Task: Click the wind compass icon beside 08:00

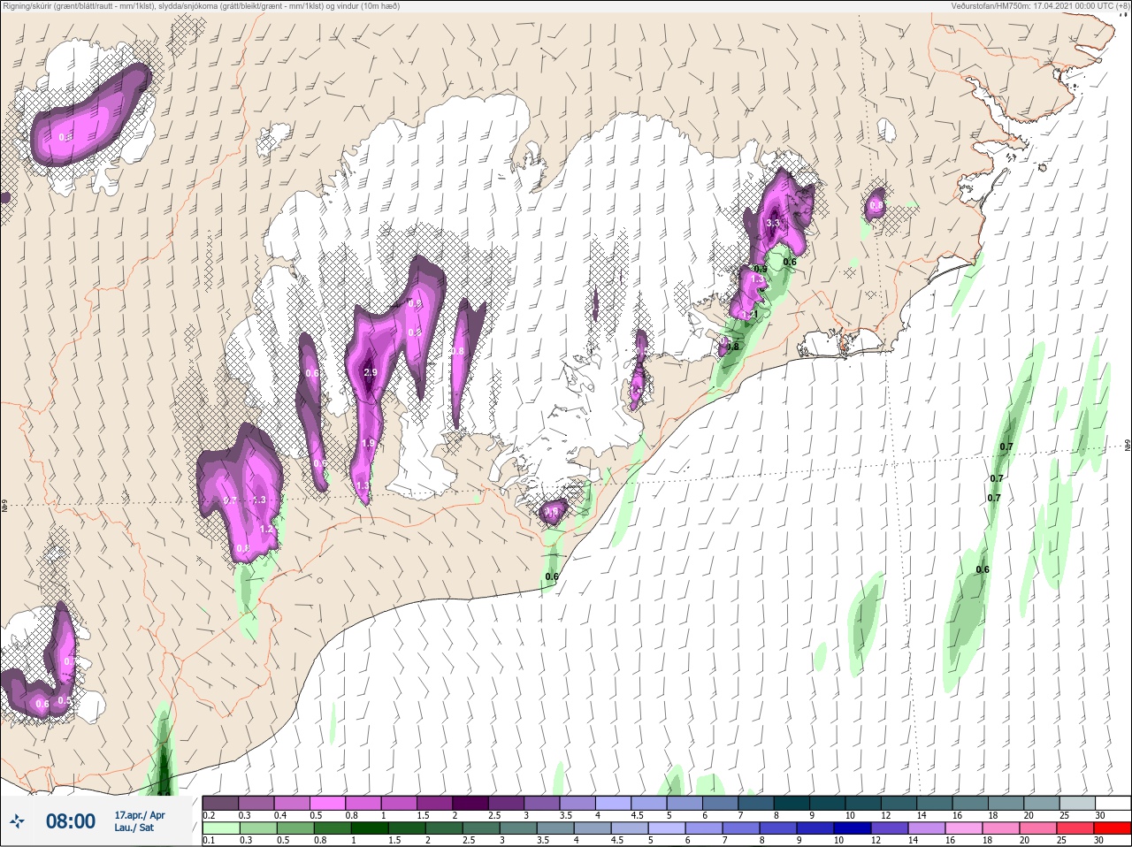Action: pyautogui.click(x=18, y=821)
